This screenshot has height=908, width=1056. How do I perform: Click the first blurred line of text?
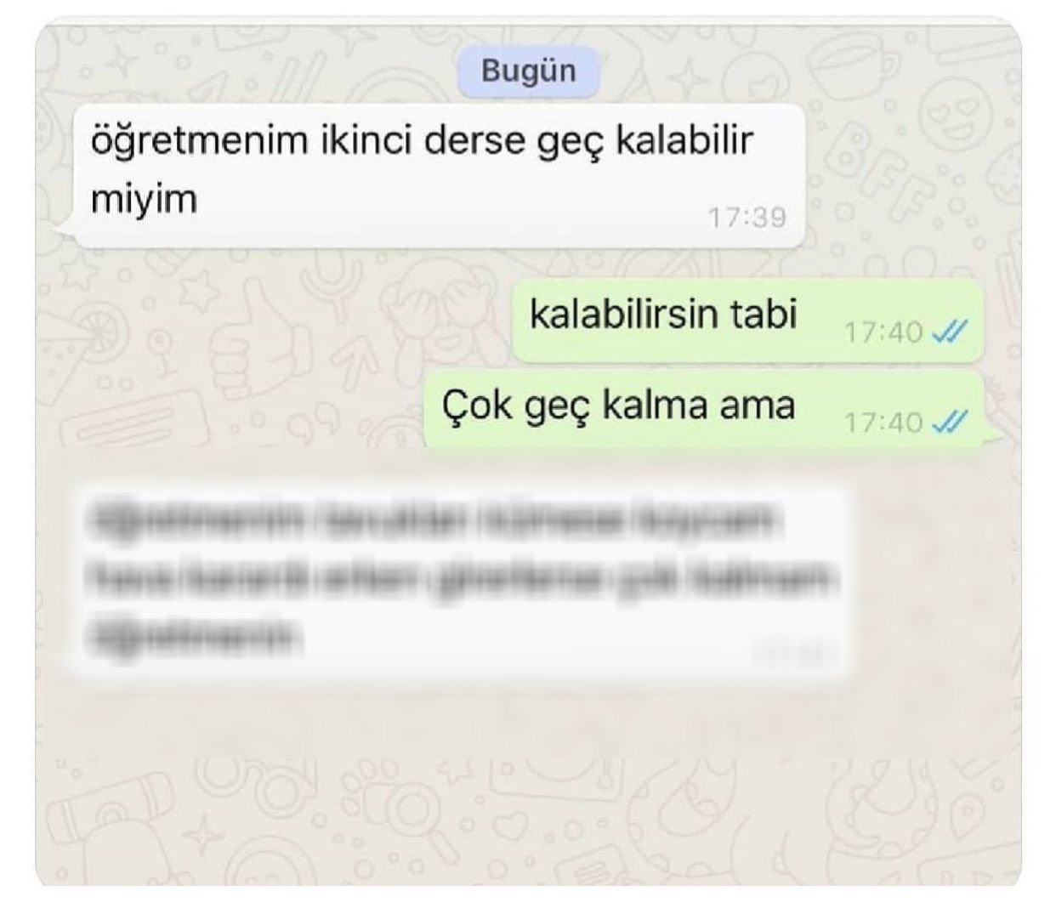(x=432, y=519)
